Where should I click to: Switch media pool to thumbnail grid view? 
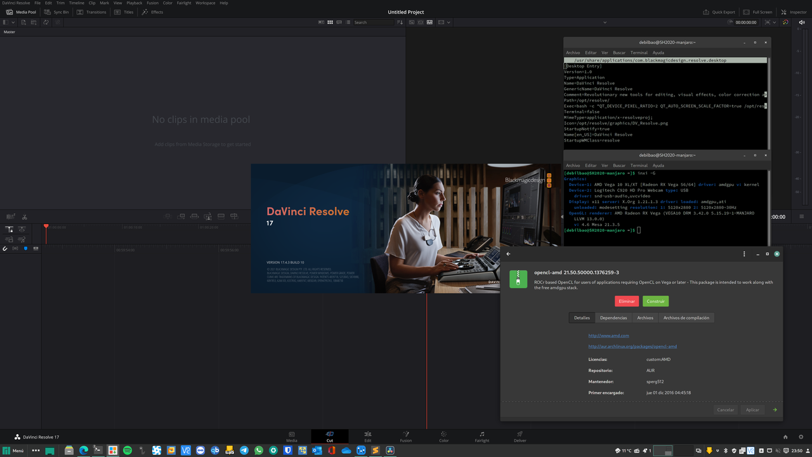330,22
